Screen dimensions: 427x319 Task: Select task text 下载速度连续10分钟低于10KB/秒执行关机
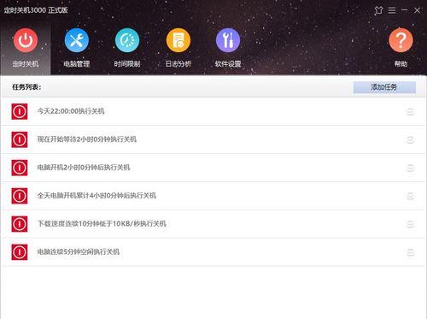click(102, 223)
